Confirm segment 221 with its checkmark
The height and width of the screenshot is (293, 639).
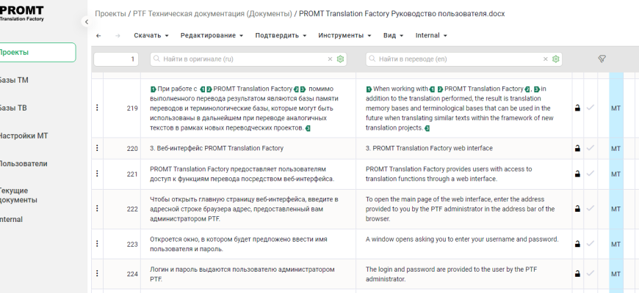pyautogui.click(x=590, y=174)
